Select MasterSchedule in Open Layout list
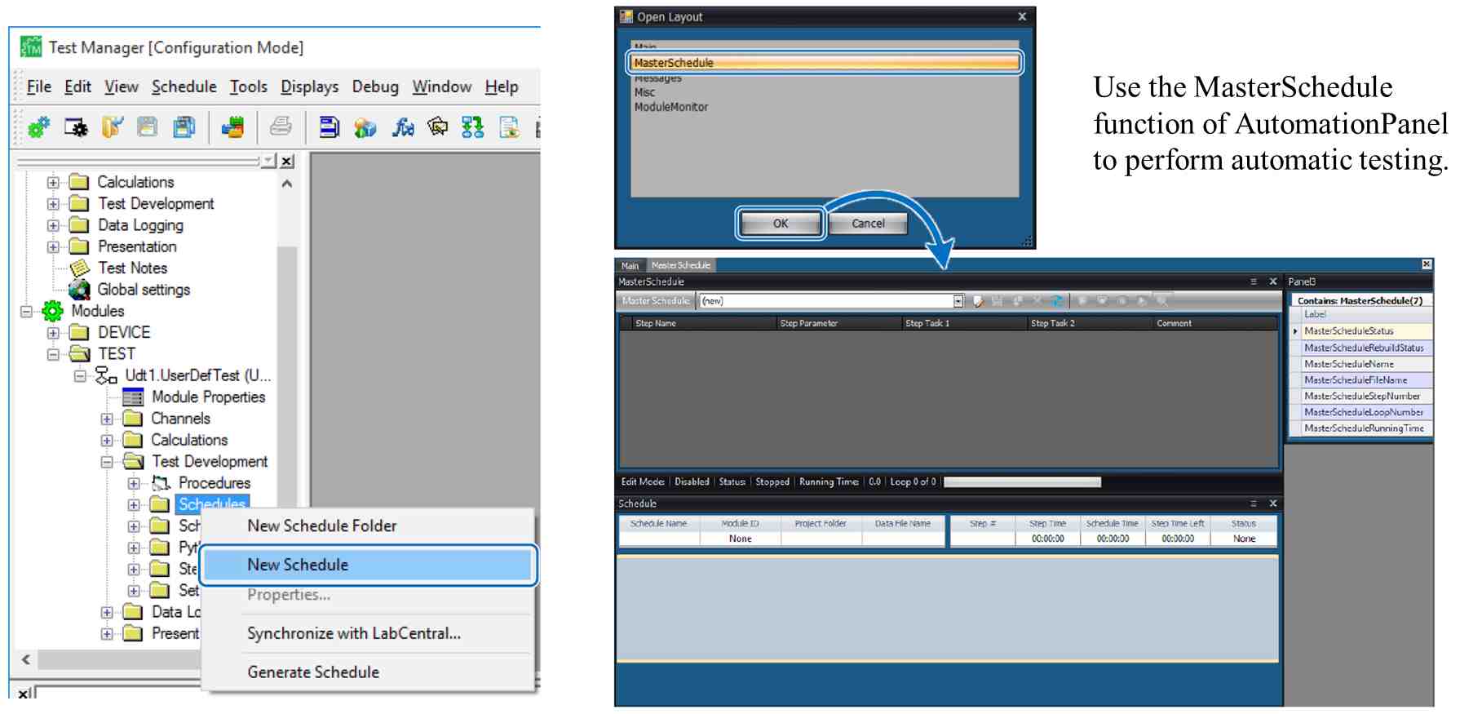Screen dimensions: 1482x714 point(825,63)
